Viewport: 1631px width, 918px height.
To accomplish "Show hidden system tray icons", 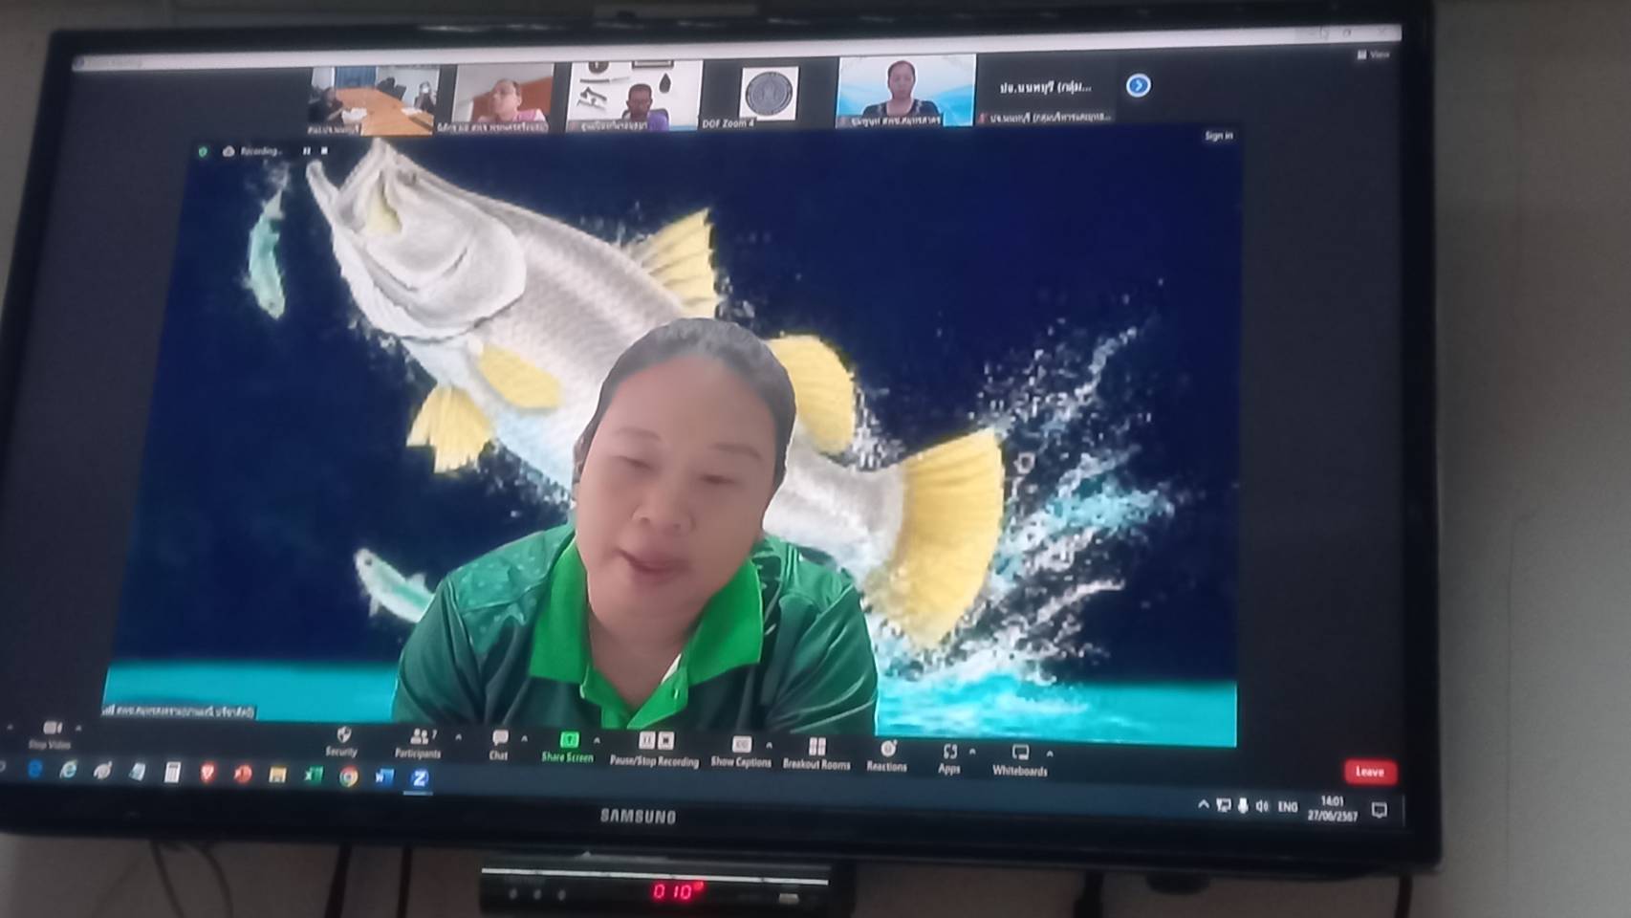I will pyautogui.click(x=1204, y=805).
